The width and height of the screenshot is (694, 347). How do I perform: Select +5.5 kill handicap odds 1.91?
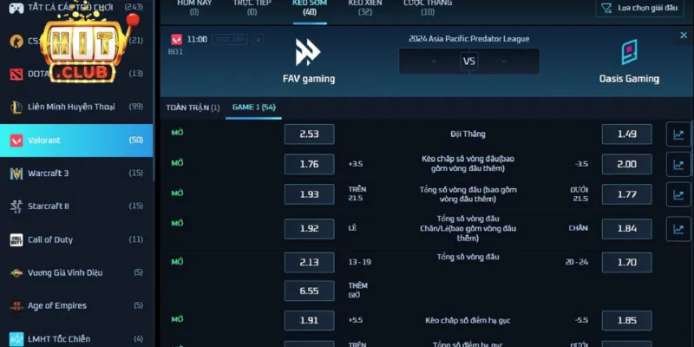click(x=310, y=321)
